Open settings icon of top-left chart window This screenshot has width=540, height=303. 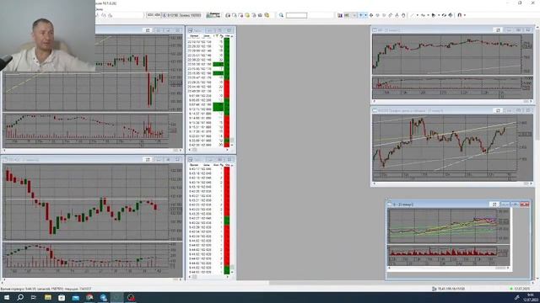(x=148, y=30)
